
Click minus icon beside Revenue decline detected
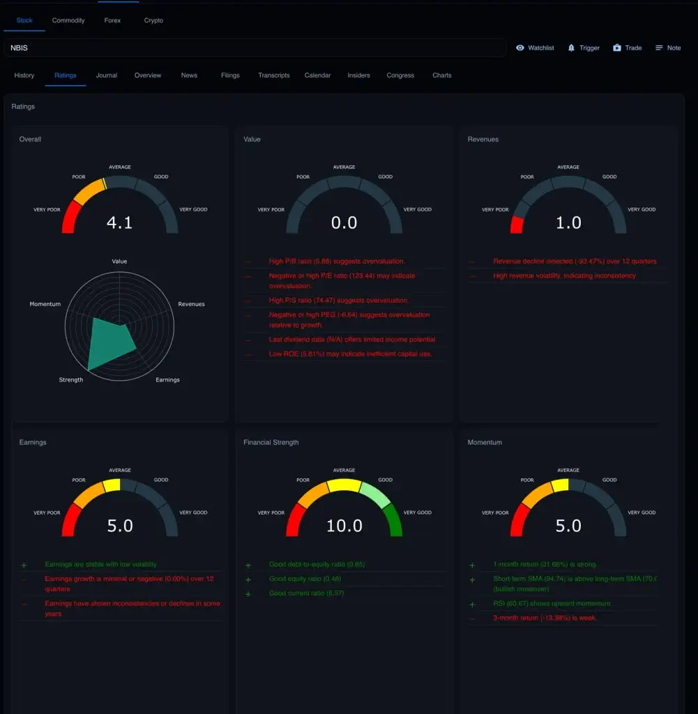[x=472, y=261]
